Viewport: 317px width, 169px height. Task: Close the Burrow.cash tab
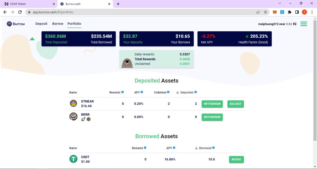[110, 4]
